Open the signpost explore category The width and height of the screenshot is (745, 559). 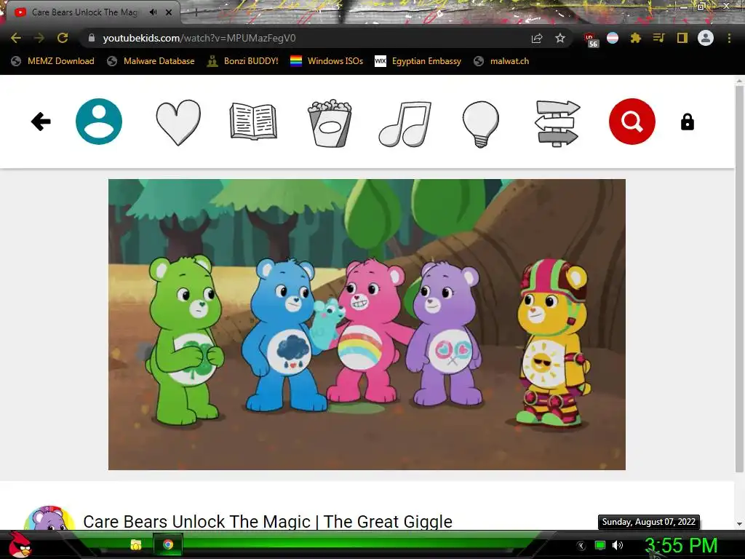point(557,123)
